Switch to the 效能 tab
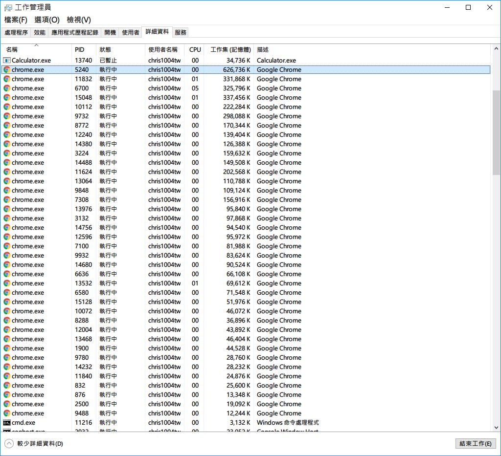The width and height of the screenshot is (501, 456). 40,33
